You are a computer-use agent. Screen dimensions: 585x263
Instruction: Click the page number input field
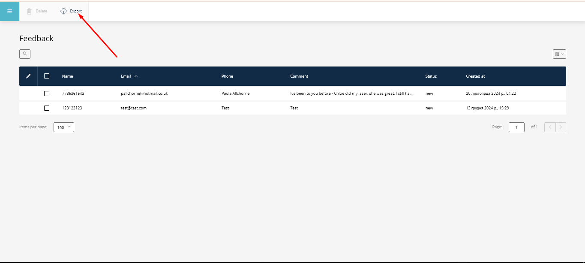pos(516,127)
